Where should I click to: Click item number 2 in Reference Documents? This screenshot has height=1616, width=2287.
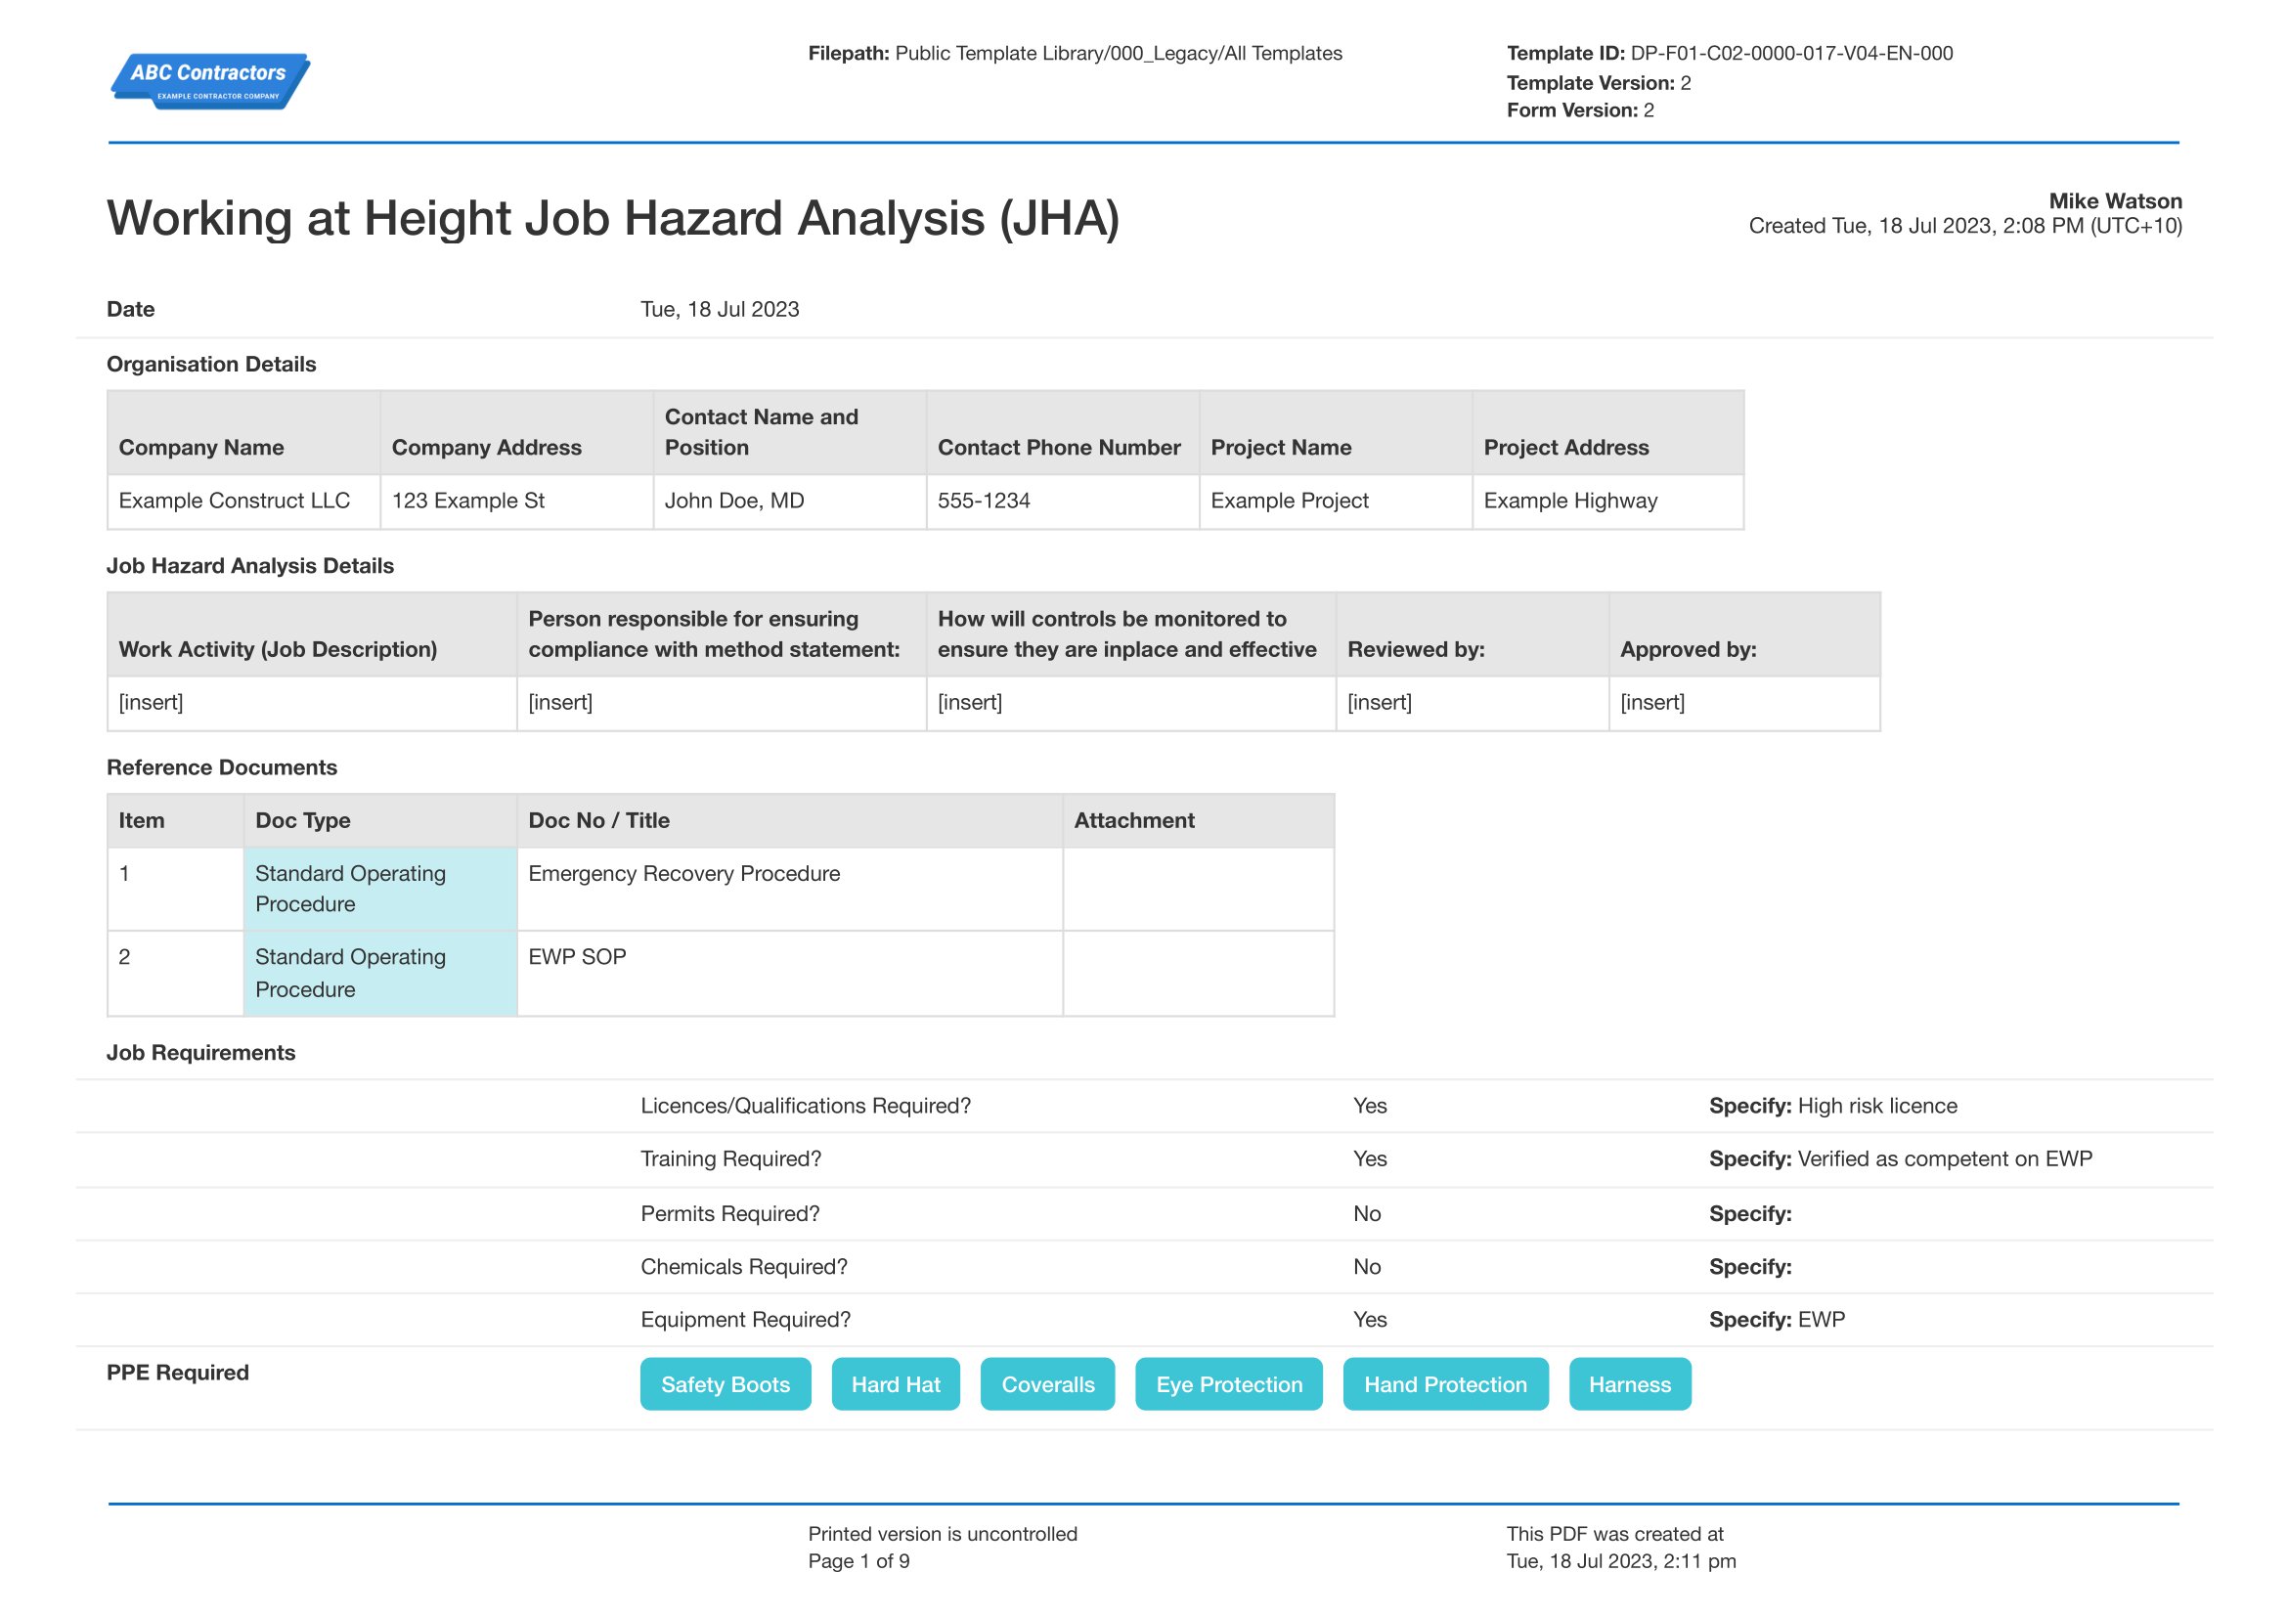click(x=124, y=957)
